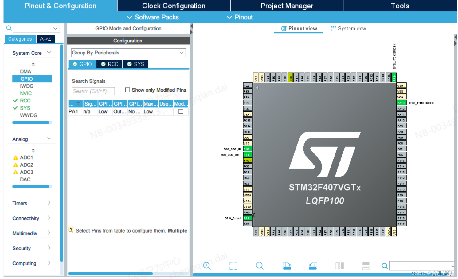Viewport: 458px width, 279px height.
Task: Click the blue scroll bar under WWDG
Action: 31,122
